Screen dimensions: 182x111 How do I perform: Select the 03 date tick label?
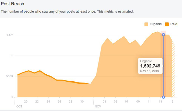pyautogui.click(x=104, y=102)
